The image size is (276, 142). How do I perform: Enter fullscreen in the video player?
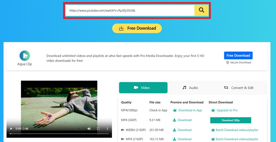[98, 129]
